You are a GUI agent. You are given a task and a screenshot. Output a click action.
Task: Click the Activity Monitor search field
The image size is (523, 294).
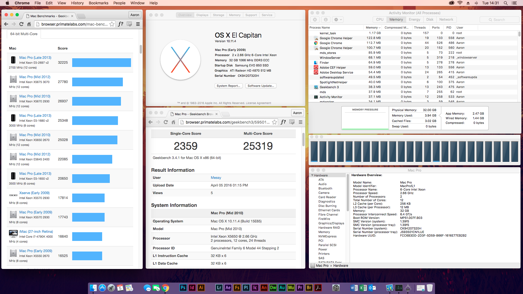pyautogui.click(x=499, y=20)
